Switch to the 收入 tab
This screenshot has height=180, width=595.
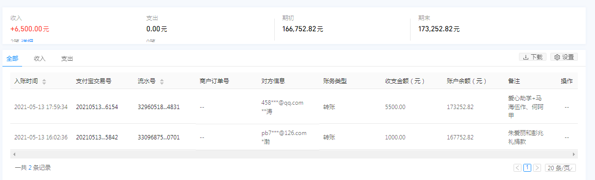click(x=40, y=59)
